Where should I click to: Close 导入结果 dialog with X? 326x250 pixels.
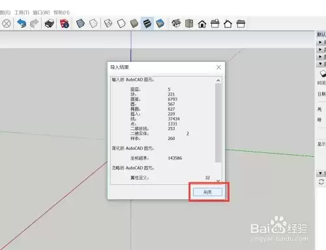(218, 67)
